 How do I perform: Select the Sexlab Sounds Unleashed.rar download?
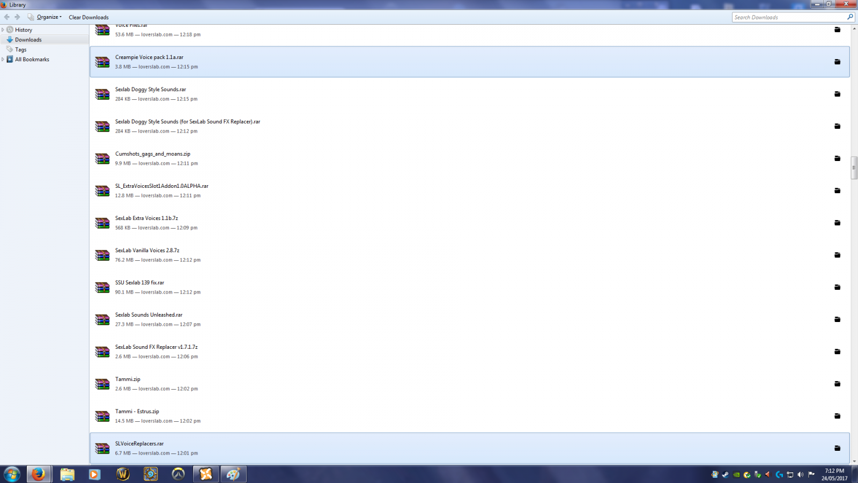(470, 319)
